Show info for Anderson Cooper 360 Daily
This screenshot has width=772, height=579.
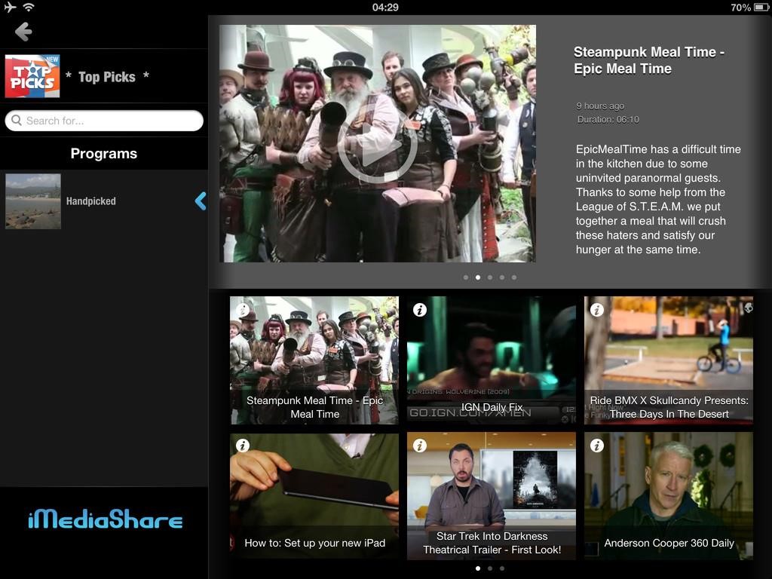pos(597,446)
